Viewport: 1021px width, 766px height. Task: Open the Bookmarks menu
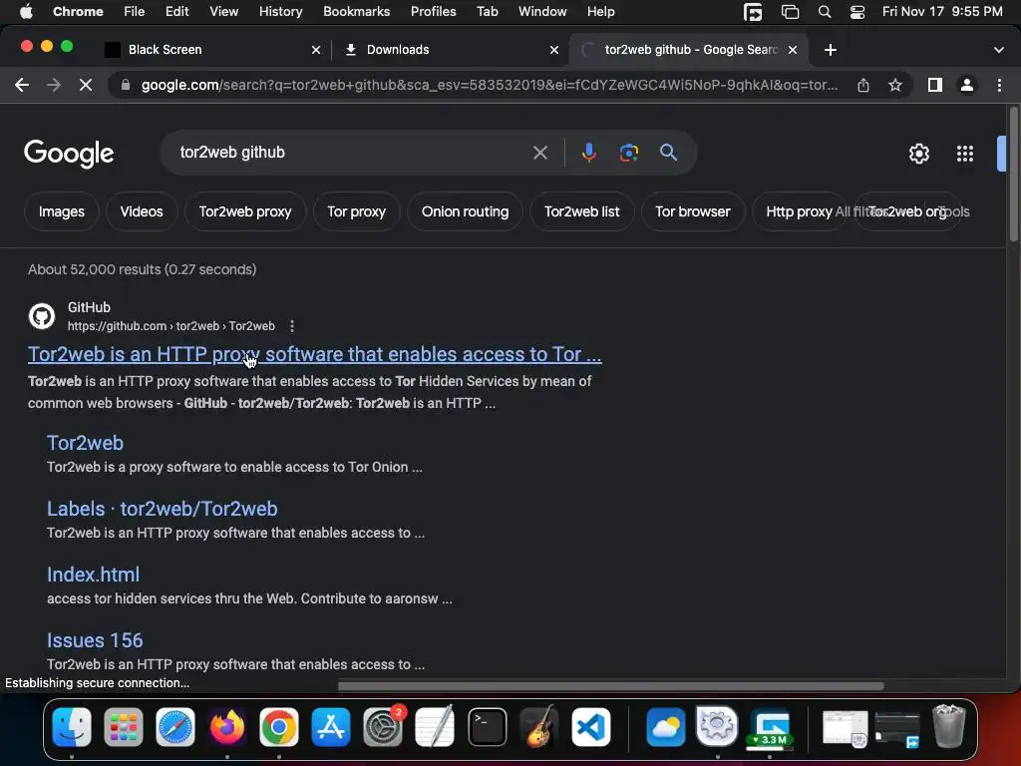(356, 11)
